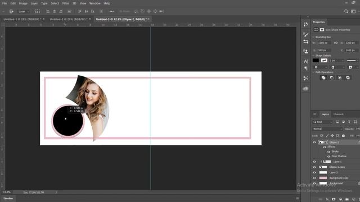Image resolution: width=360 pixels, height=202 pixels.
Task: Click the Live Shape Properties bounding box icon
Action: (x=316, y=30)
